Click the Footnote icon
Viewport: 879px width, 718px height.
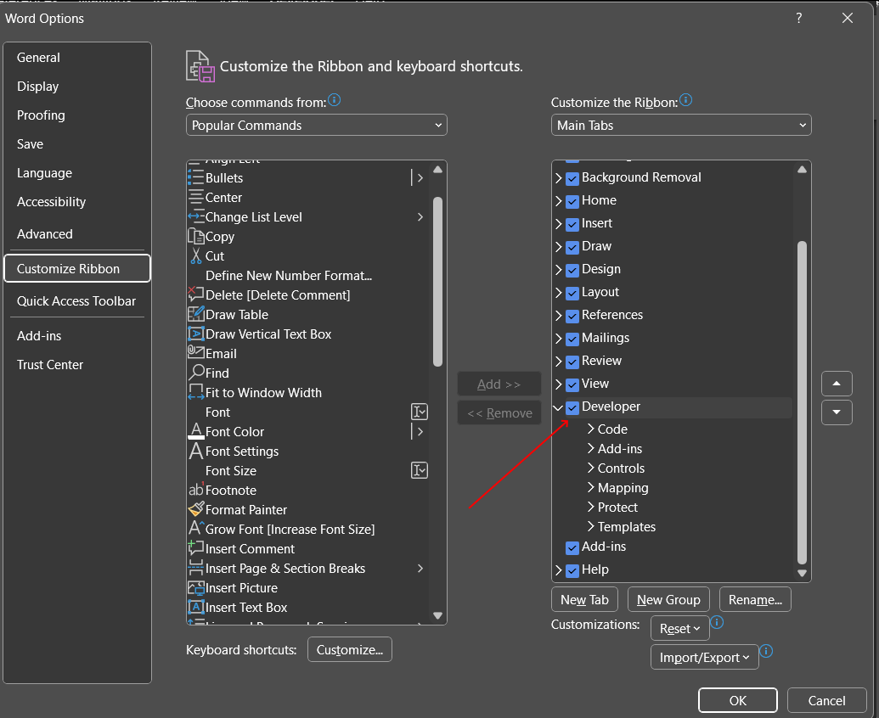tap(195, 490)
